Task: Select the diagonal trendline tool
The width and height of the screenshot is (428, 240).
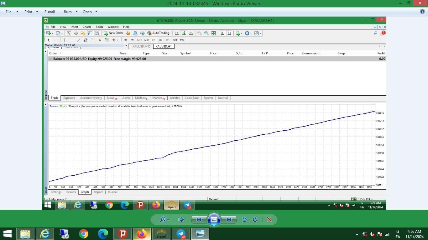Action: click(x=79, y=40)
